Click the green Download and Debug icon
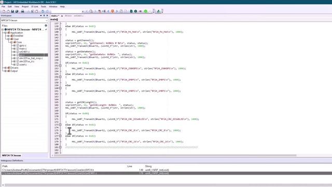 coord(146,11)
